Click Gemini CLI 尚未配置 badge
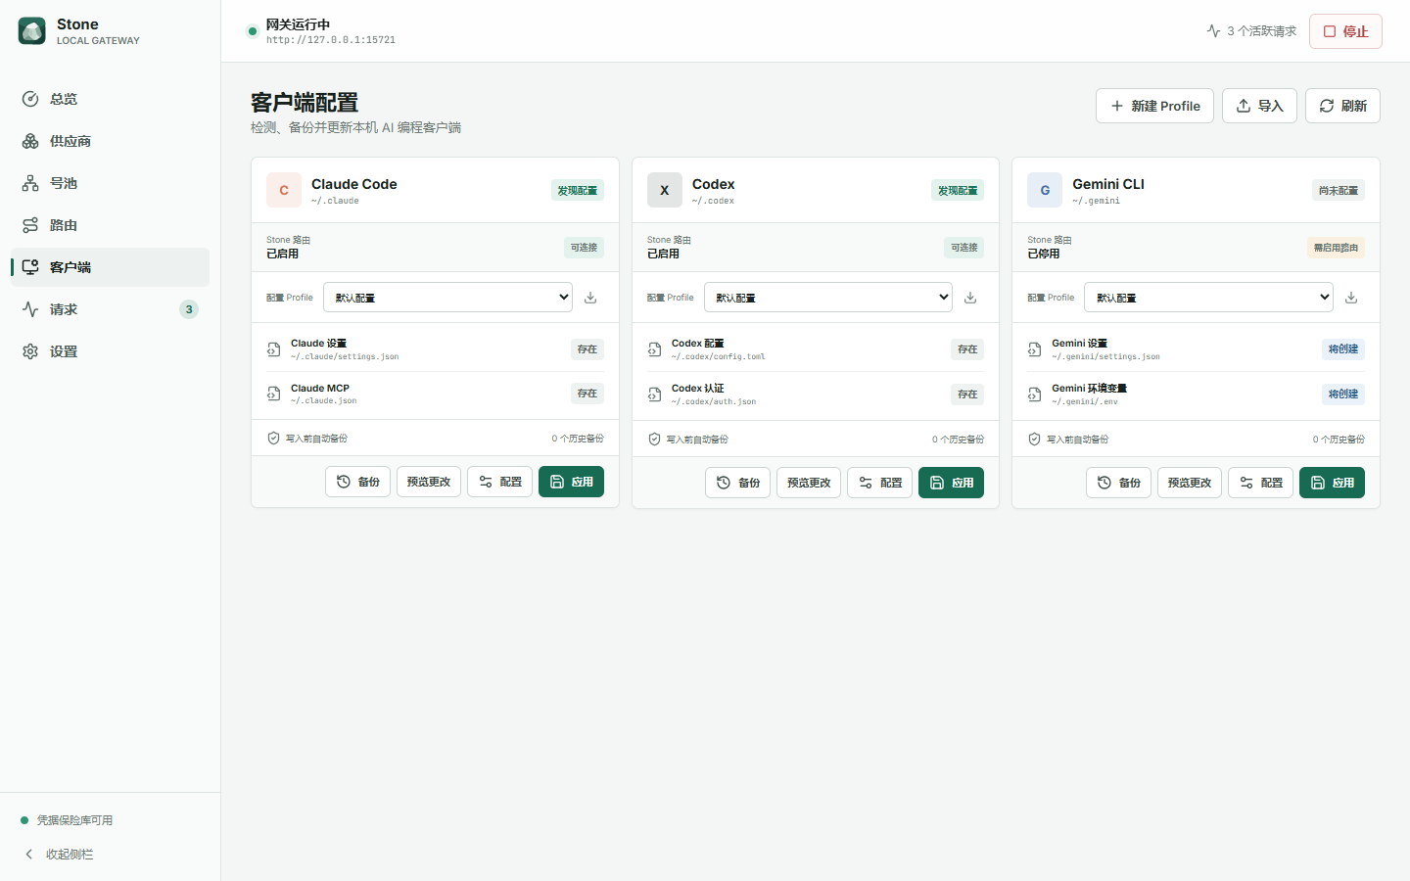 pos(1339,190)
